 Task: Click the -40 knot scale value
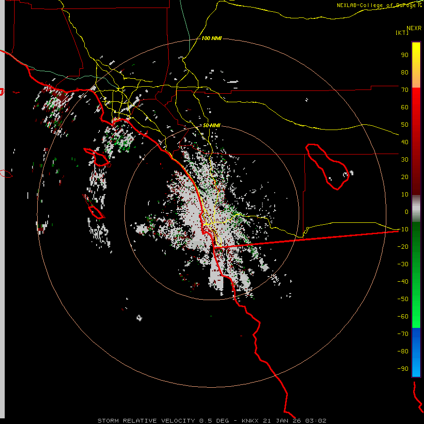click(403, 282)
